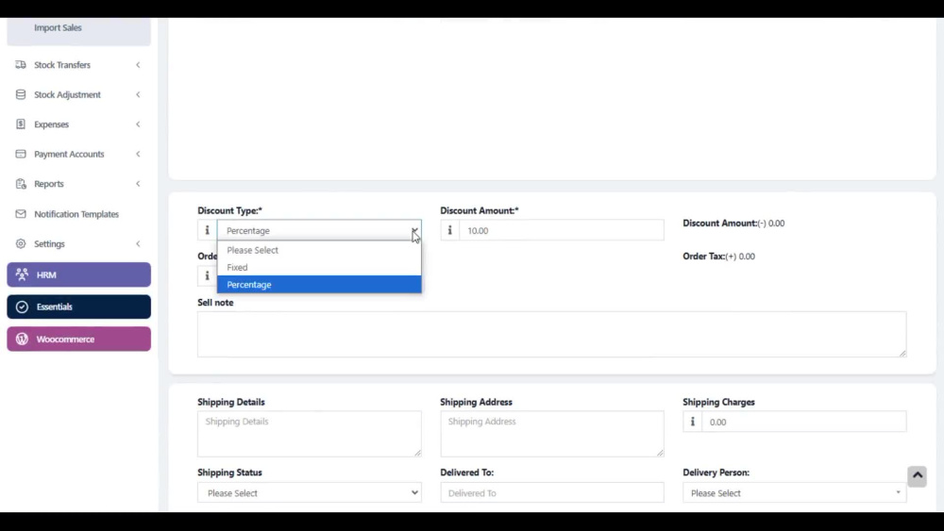This screenshot has height=531, width=944.
Task: Click the Shipping Details text area
Action: [x=310, y=434]
